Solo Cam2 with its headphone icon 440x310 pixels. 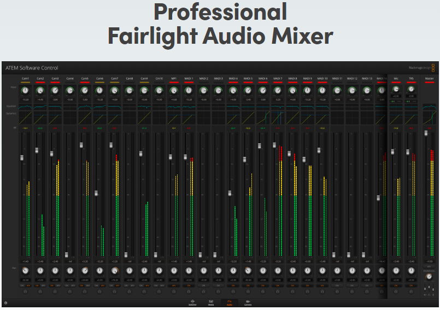click(40, 292)
